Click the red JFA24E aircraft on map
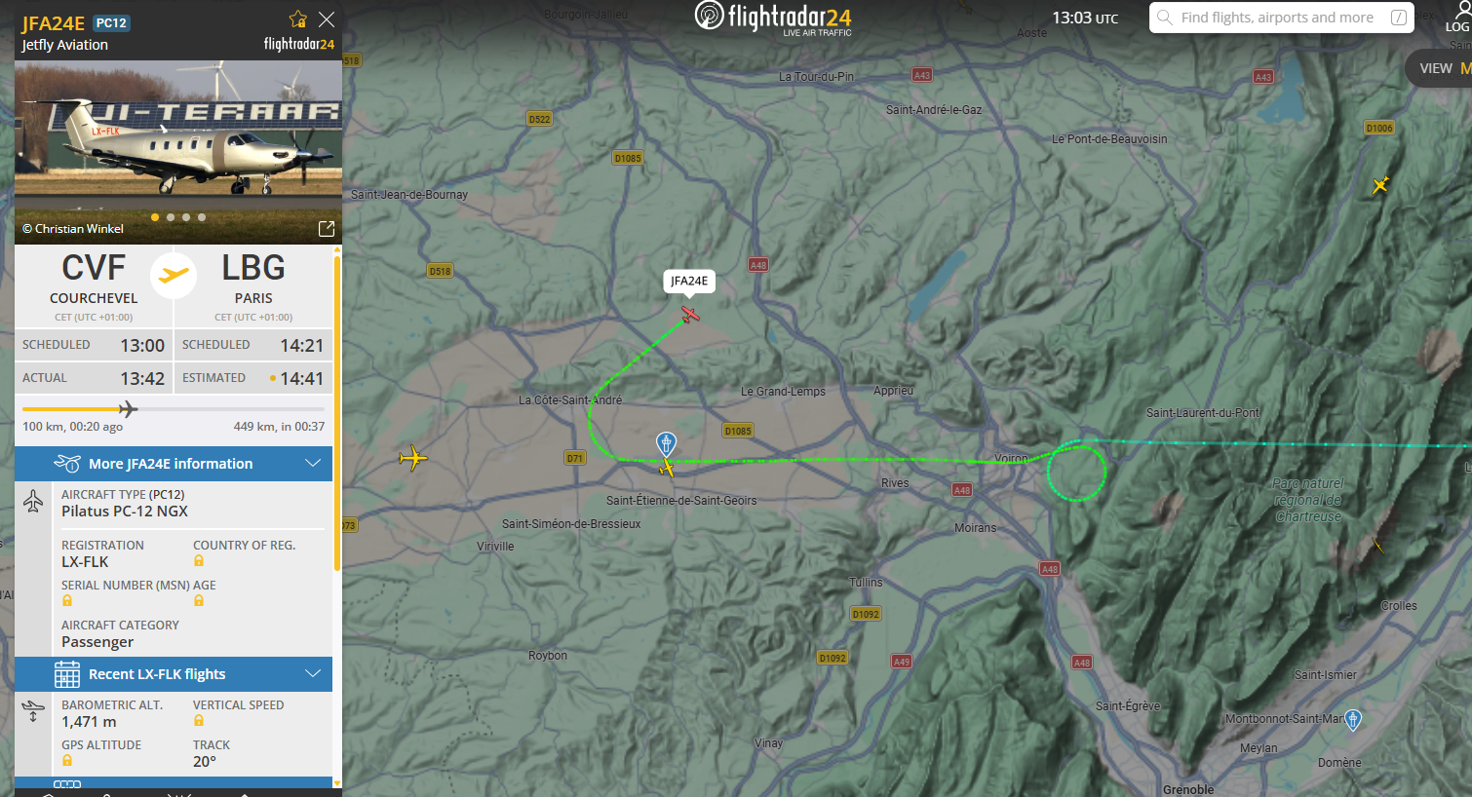Screen dimensions: 1472x797 point(690,314)
